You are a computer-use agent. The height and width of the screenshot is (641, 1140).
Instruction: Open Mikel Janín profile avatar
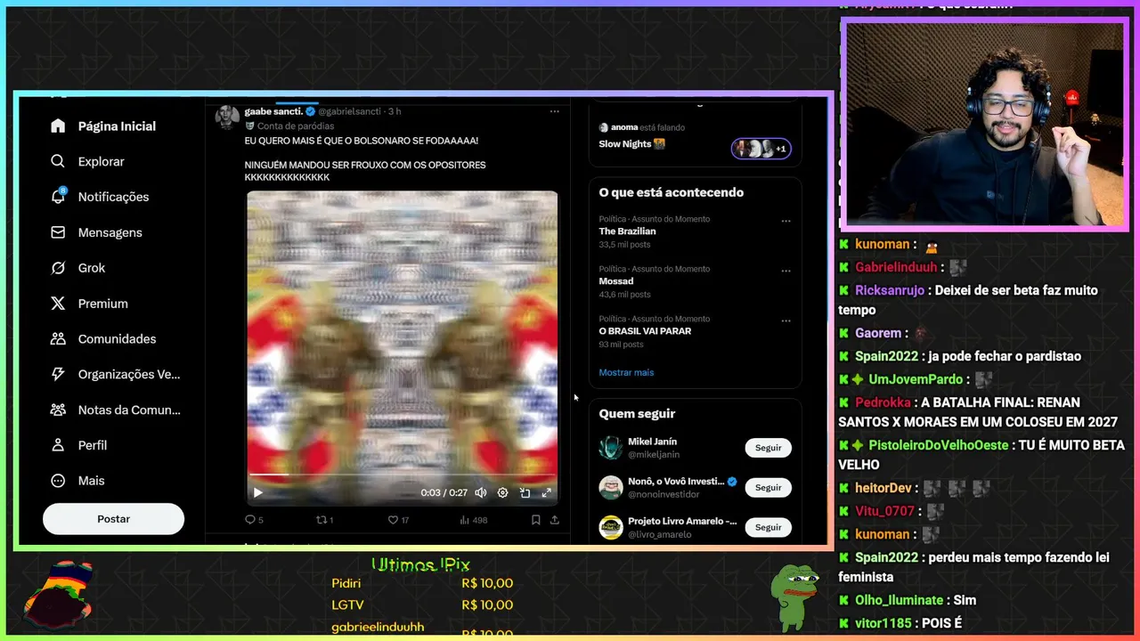pos(610,448)
